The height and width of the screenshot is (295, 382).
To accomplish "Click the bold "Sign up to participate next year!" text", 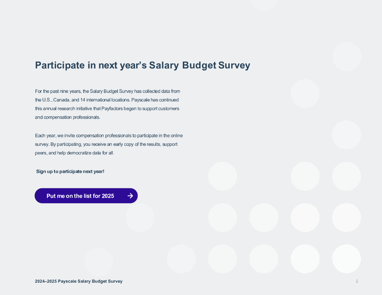I will [70, 172].
